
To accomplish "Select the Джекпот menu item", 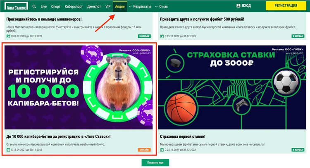I will (94, 7).
